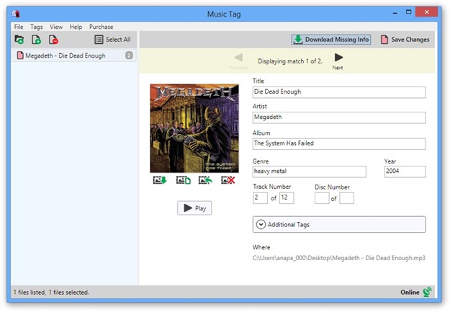Minimize the Music Tag window
The image size is (450, 312).
(x=395, y=13)
